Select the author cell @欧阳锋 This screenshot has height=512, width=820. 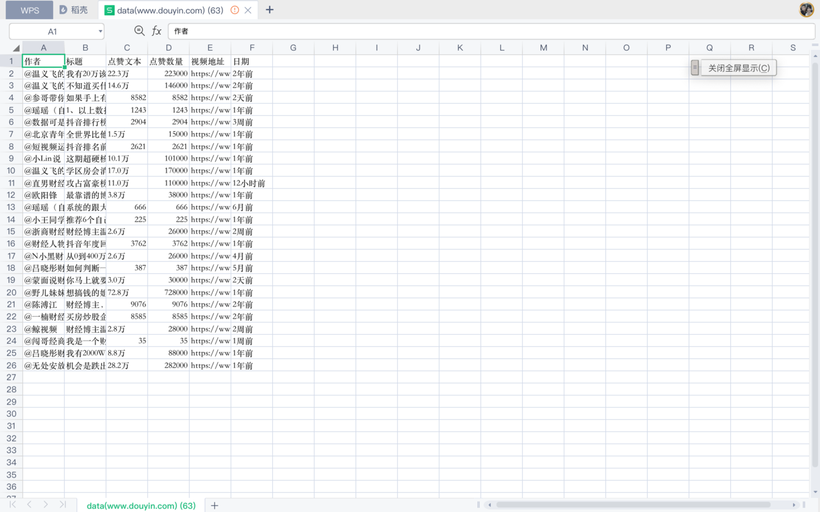click(44, 195)
